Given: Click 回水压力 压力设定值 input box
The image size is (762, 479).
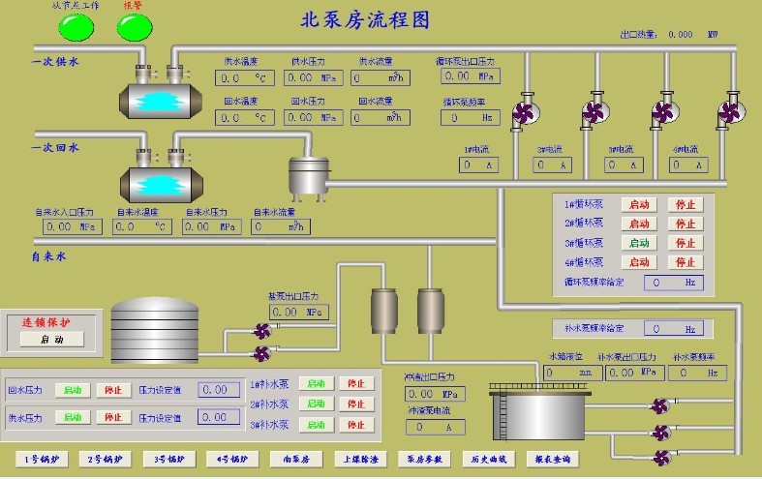Looking at the screenshot, I should coord(219,390).
